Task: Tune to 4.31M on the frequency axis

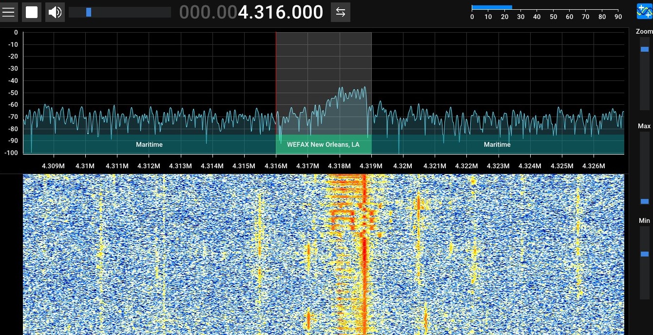Action: coord(85,166)
